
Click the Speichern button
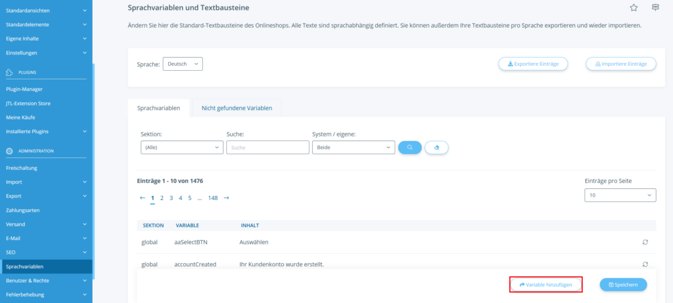pos(623,285)
